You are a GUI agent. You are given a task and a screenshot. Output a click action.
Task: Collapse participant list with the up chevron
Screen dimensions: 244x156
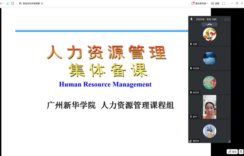pyautogui.click(x=209, y=24)
